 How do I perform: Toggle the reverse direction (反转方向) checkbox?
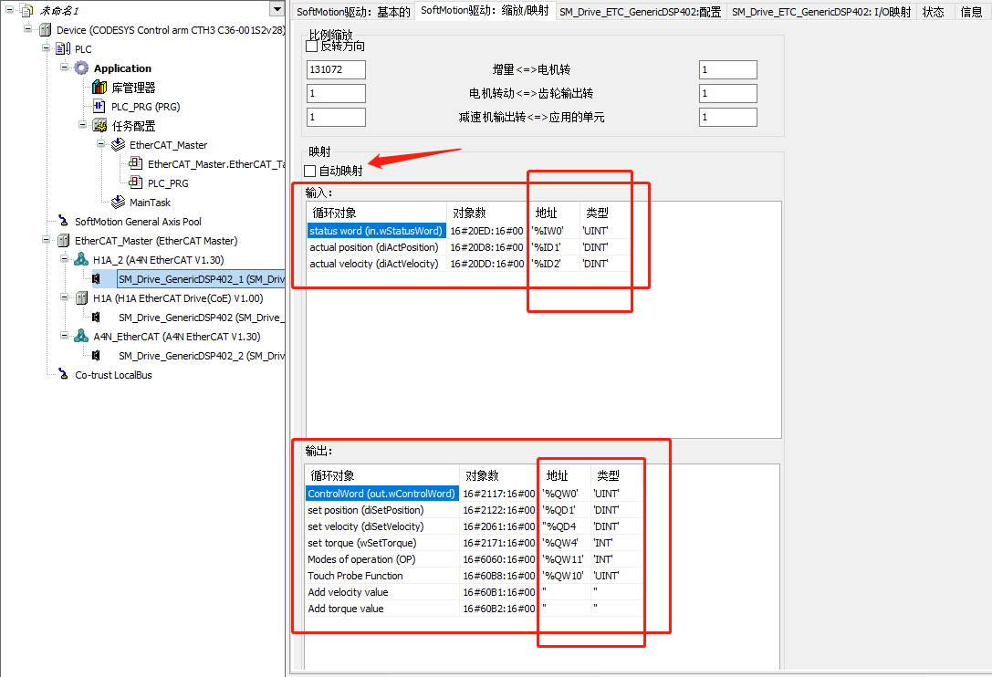click(x=311, y=47)
